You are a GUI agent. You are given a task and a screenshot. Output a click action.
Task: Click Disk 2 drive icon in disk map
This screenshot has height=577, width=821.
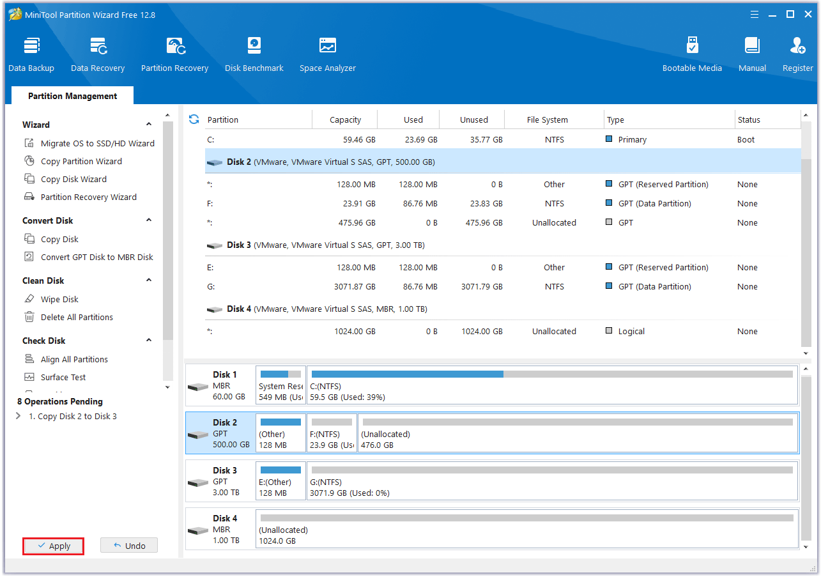tap(198, 435)
